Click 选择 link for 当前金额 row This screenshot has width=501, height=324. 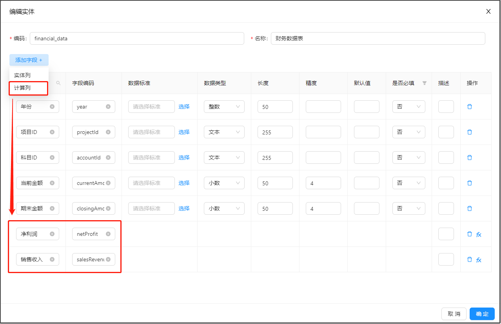pos(184,183)
